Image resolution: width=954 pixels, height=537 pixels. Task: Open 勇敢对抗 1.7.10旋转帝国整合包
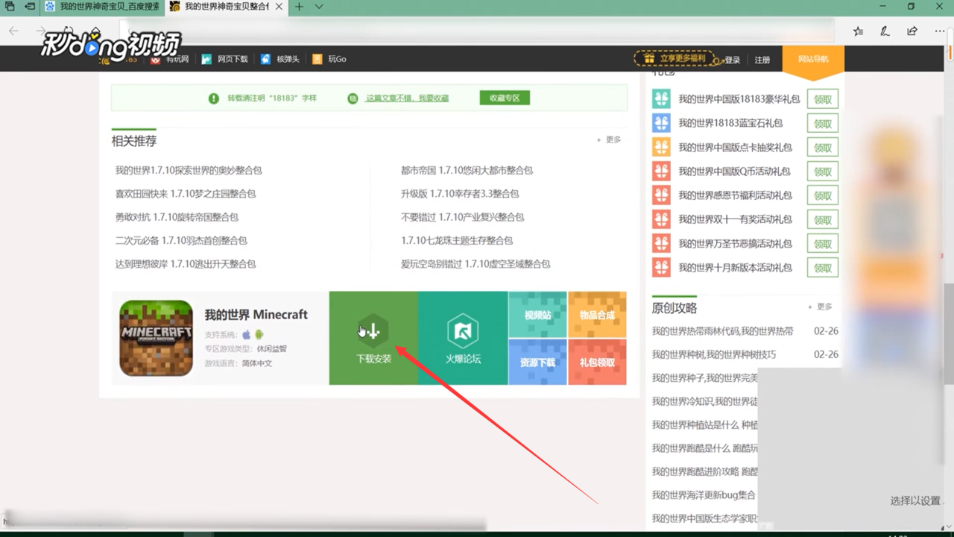tap(177, 217)
